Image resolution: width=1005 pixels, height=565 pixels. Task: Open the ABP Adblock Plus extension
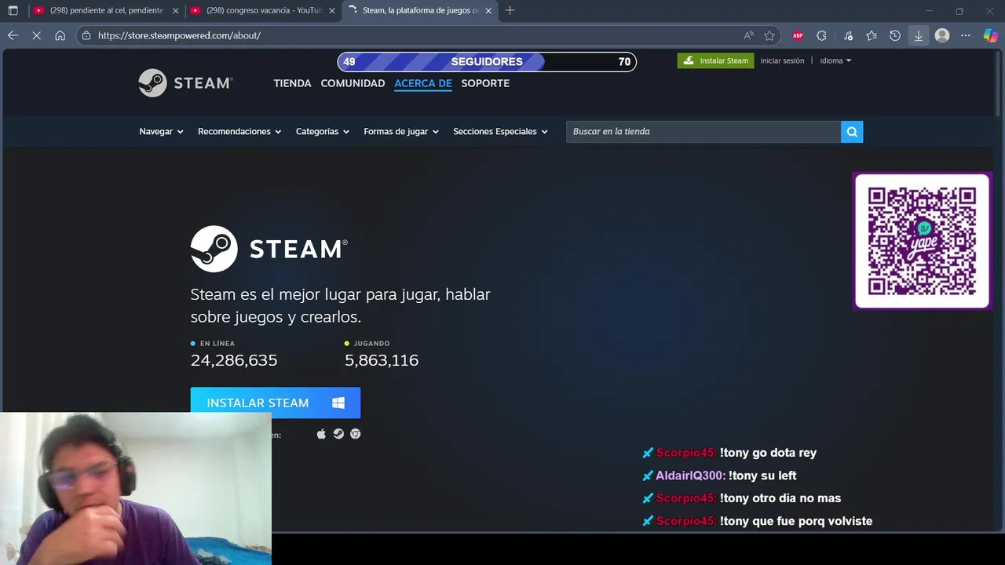click(798, 35)
